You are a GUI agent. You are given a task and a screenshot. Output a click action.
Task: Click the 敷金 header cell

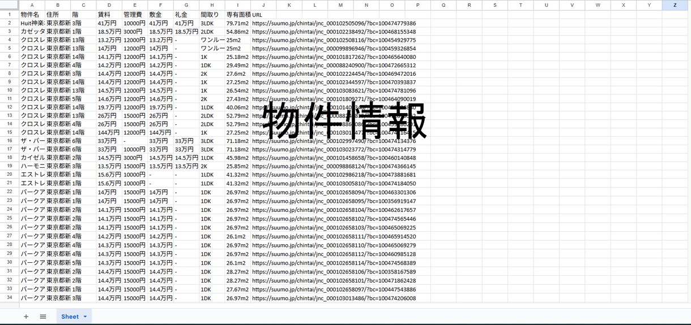(160, 15)
